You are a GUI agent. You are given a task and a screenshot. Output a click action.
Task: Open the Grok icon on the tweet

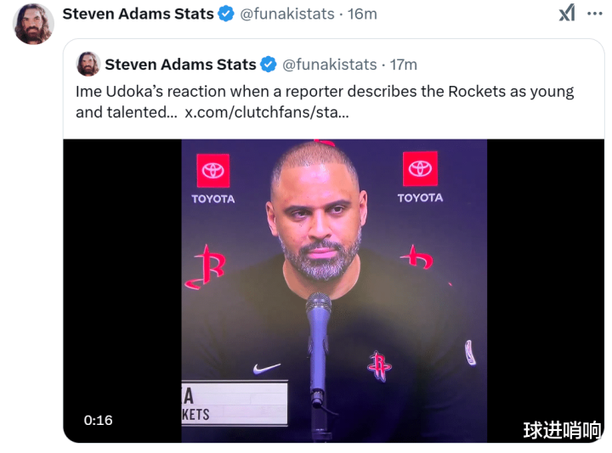566,14
